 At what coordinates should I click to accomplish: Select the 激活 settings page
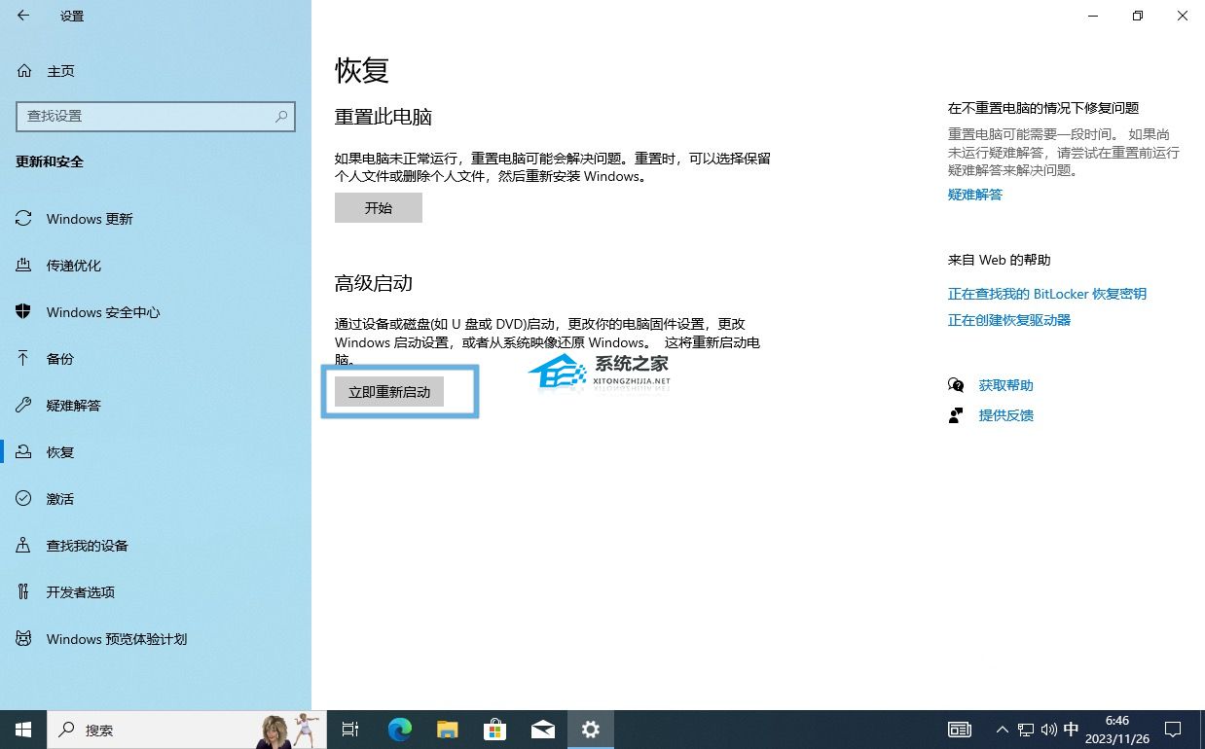pos(59,498)
